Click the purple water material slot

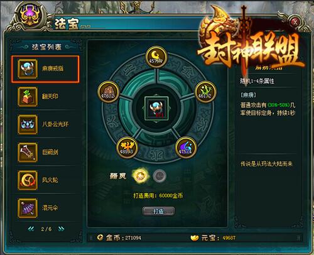click(185, 147)
